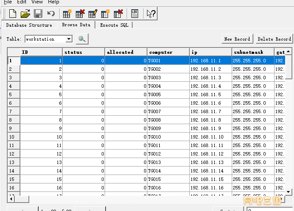
Task: Click the ID column header
Action: (x=41, y=52)
